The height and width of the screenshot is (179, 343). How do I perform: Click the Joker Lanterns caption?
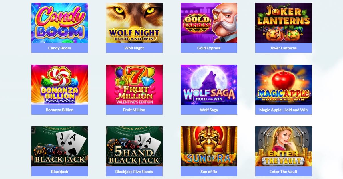click(284, 48)
